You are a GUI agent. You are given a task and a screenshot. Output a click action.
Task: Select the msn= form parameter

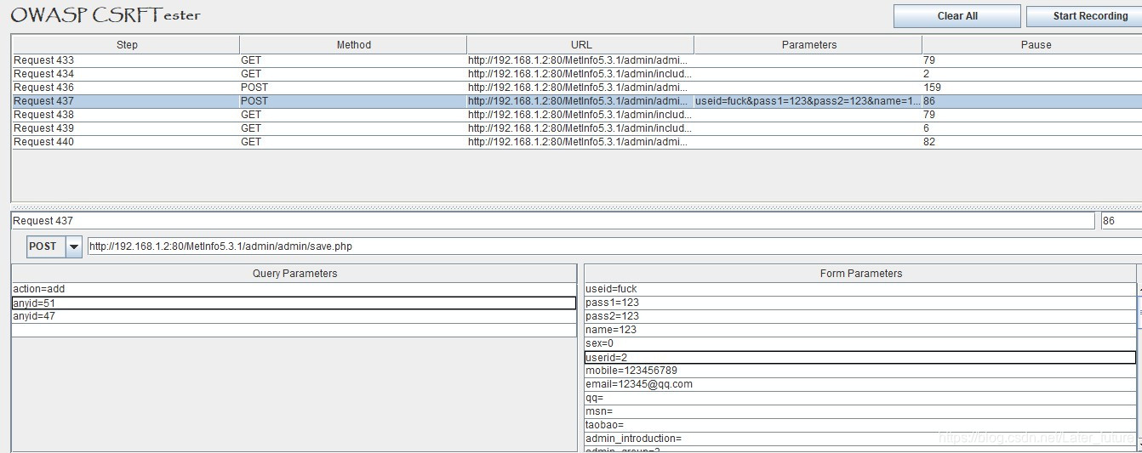[x=860, y=411]
